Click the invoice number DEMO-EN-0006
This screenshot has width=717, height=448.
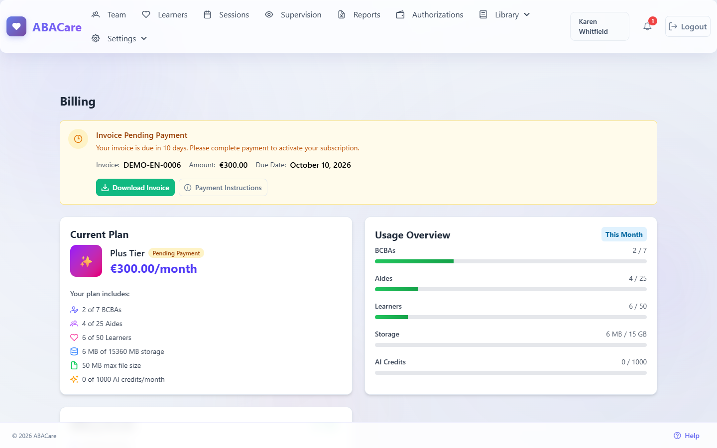coord(152,165)
